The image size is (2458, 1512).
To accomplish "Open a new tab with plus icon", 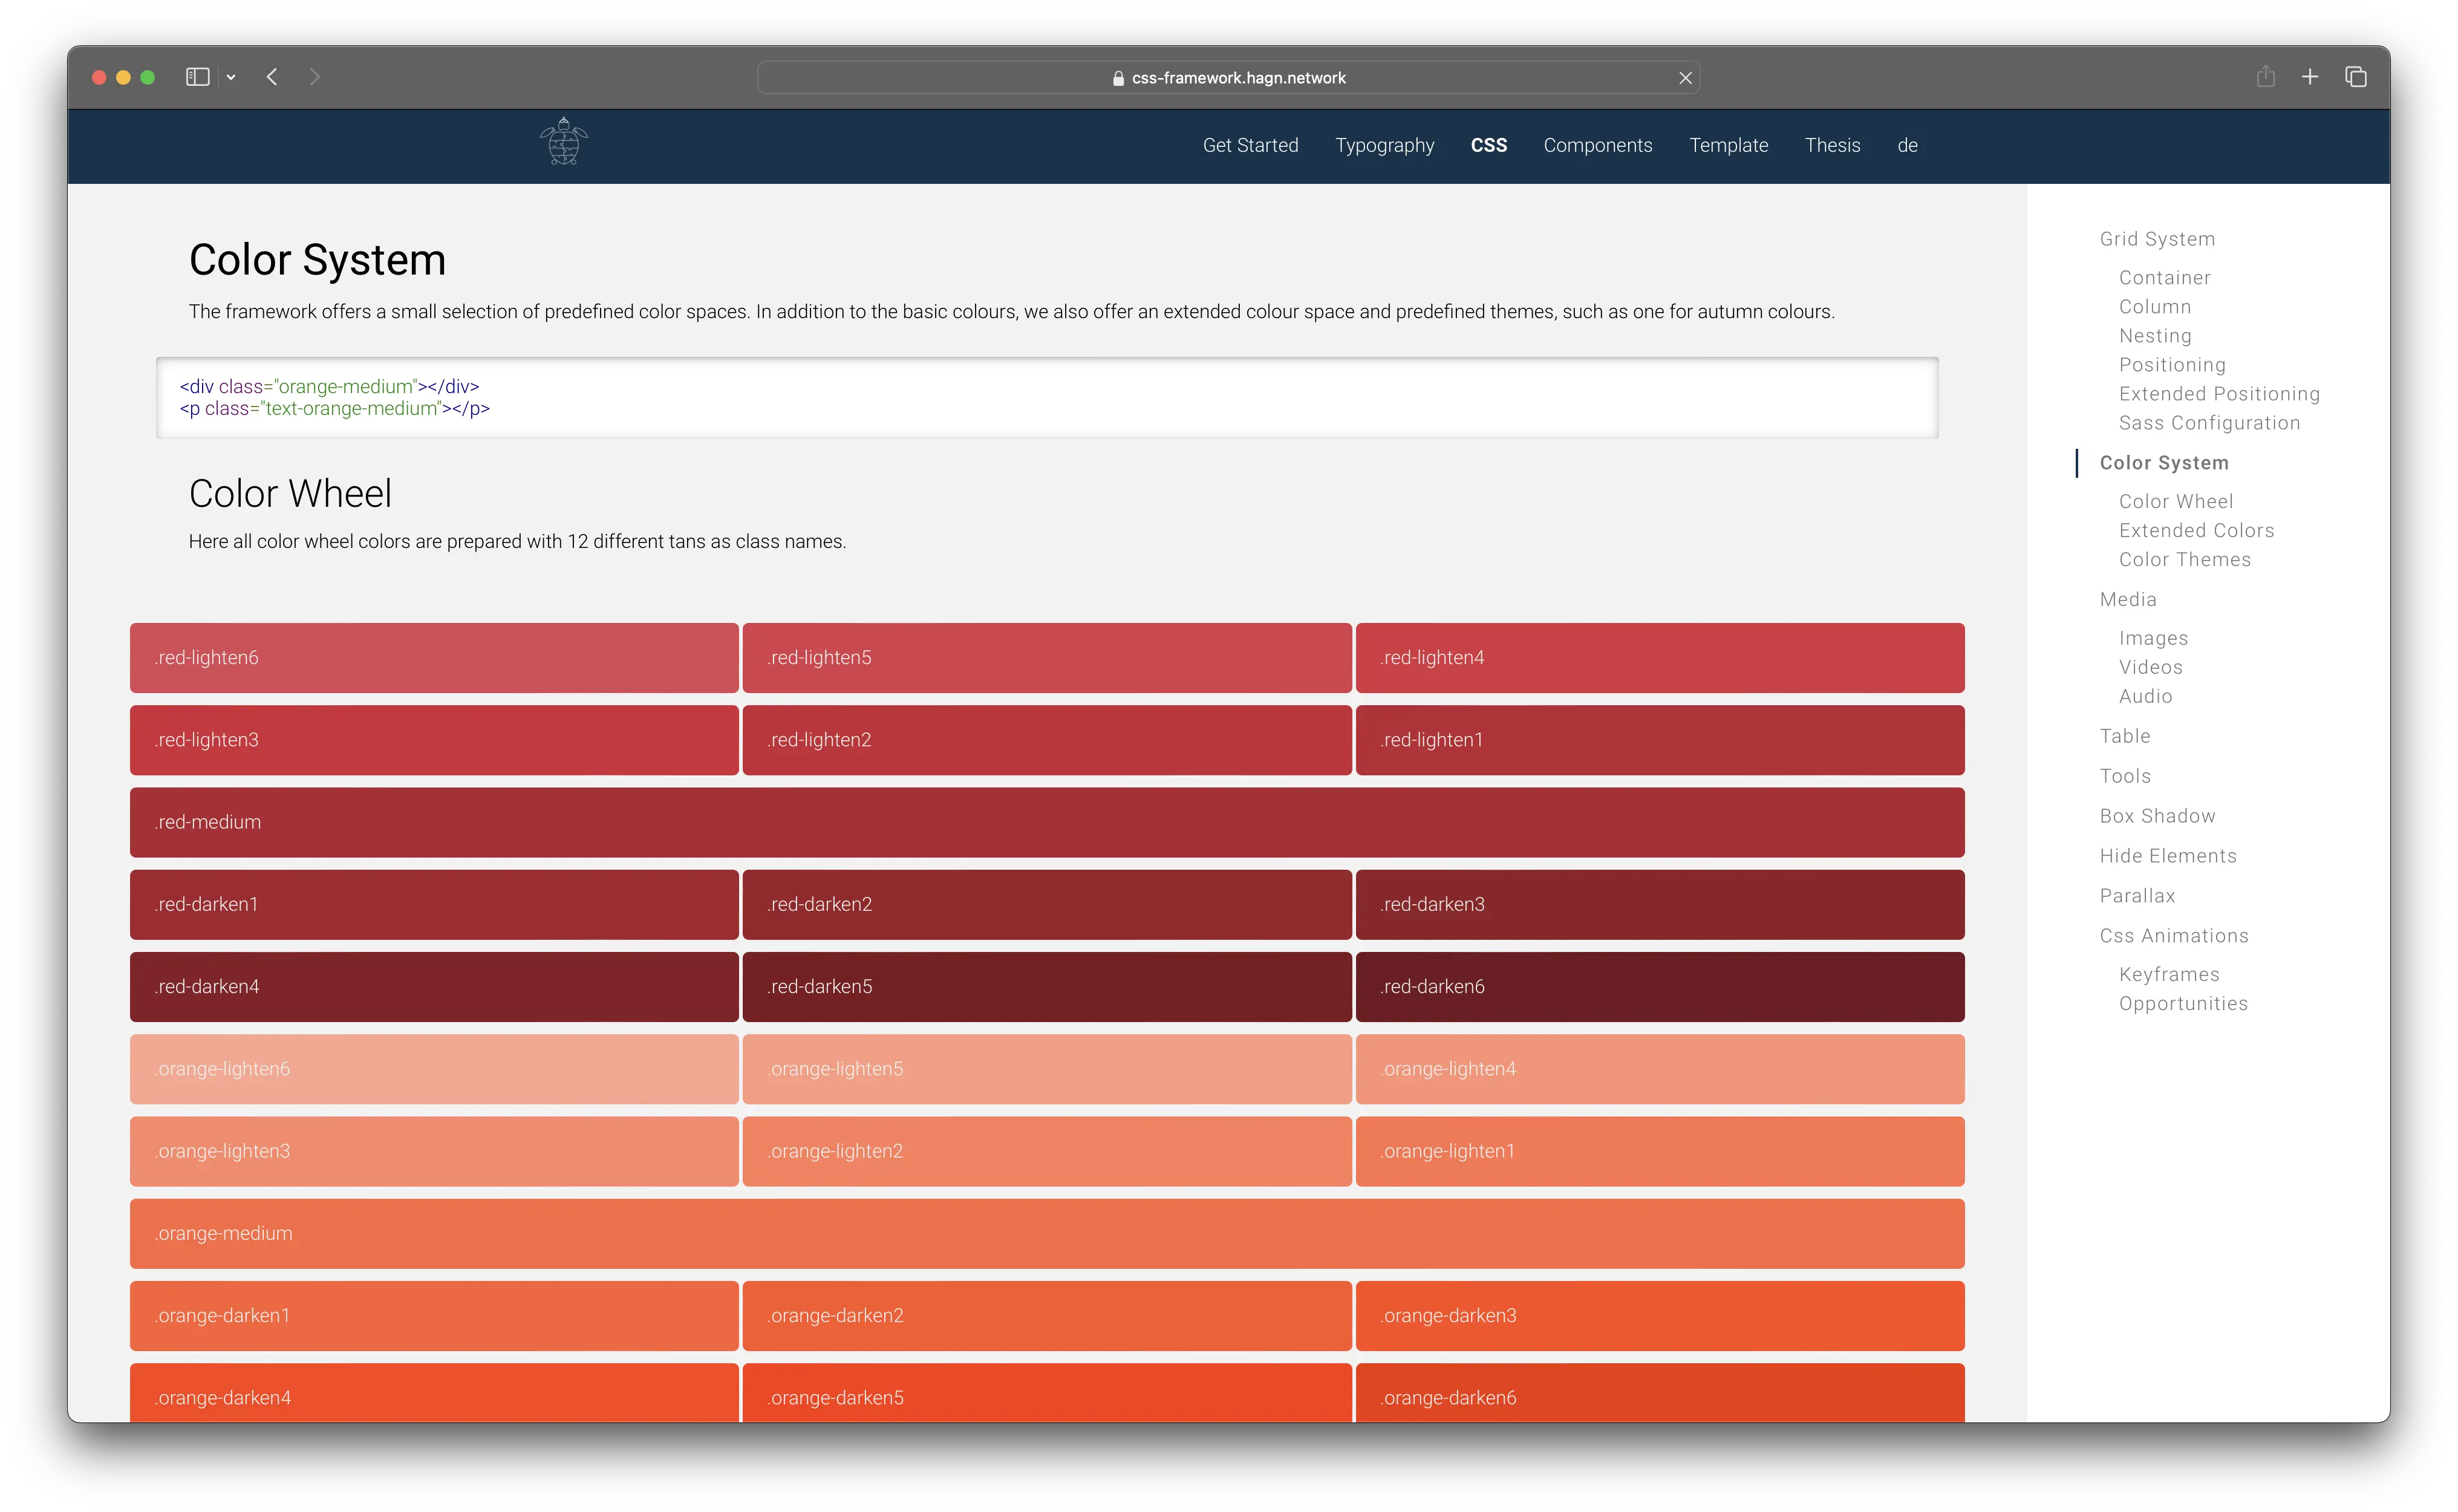I will [2310, 77].
